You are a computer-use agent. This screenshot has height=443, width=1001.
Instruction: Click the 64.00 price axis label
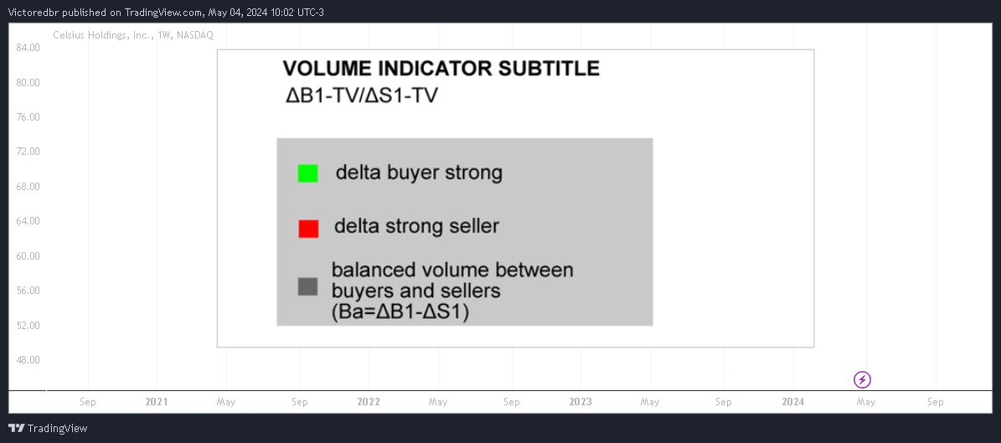[x=28, y=221]
